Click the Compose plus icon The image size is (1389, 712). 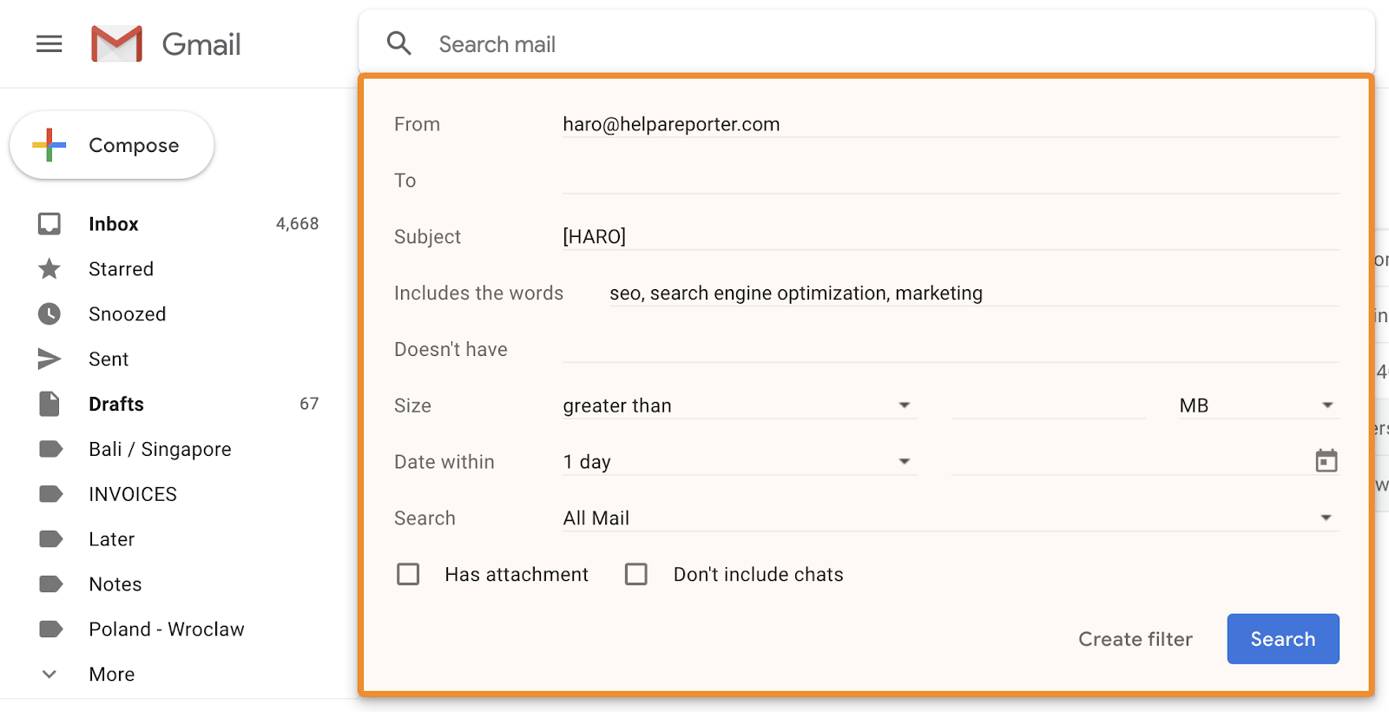coord(49,145)
